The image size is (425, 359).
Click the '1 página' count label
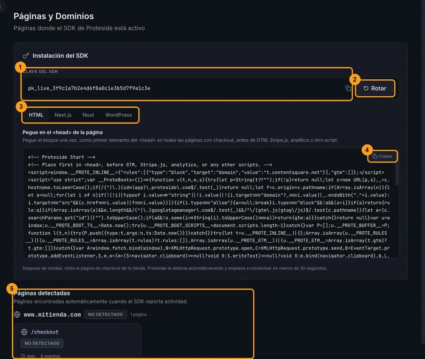click(138, 314)
